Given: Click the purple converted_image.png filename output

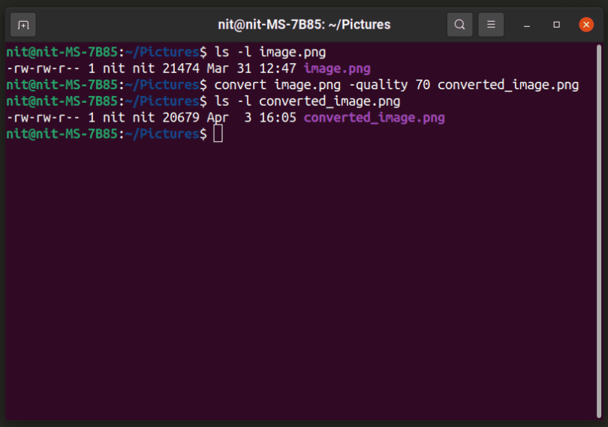Looking at the screenshot, I should [x=375, y=118].
